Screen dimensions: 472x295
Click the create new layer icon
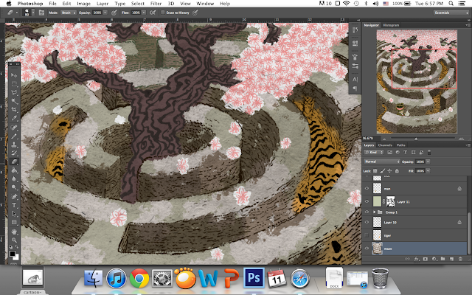point(451,259)
